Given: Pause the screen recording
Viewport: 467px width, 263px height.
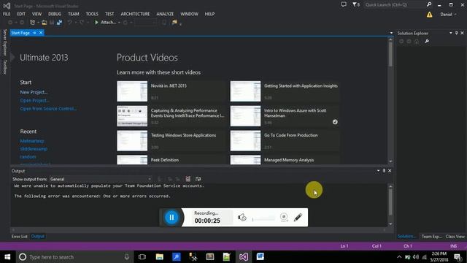Looking at the screenshot, I should pos(171,218).
